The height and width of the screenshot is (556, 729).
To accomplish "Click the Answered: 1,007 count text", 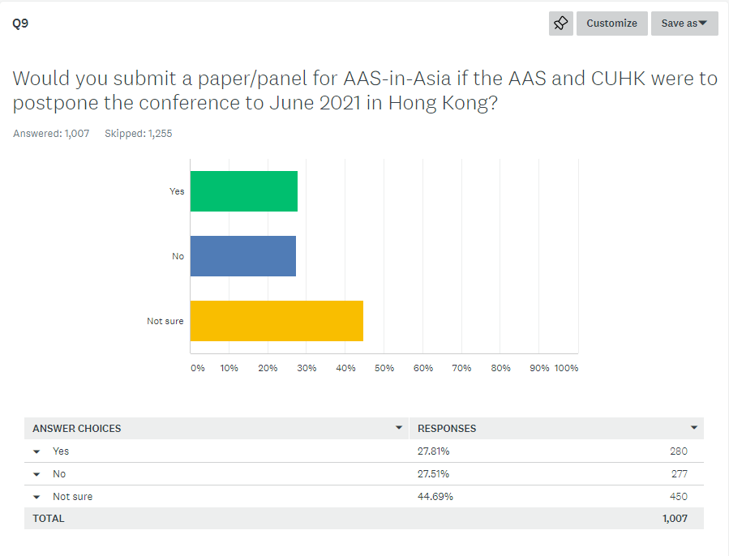I will [51, 134].
